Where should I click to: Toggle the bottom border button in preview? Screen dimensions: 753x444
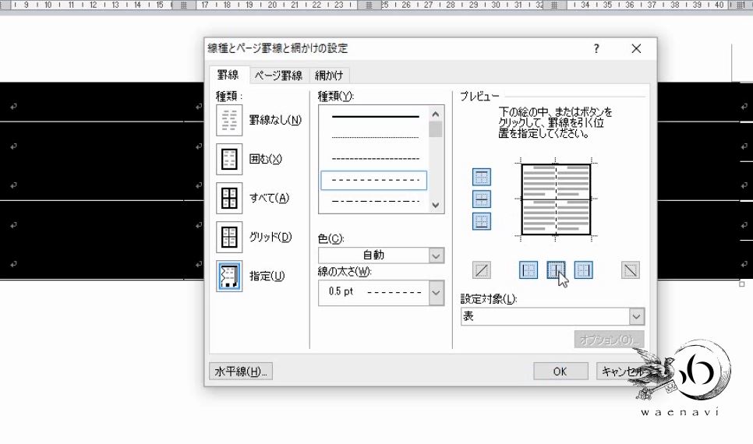pos(482,221)
